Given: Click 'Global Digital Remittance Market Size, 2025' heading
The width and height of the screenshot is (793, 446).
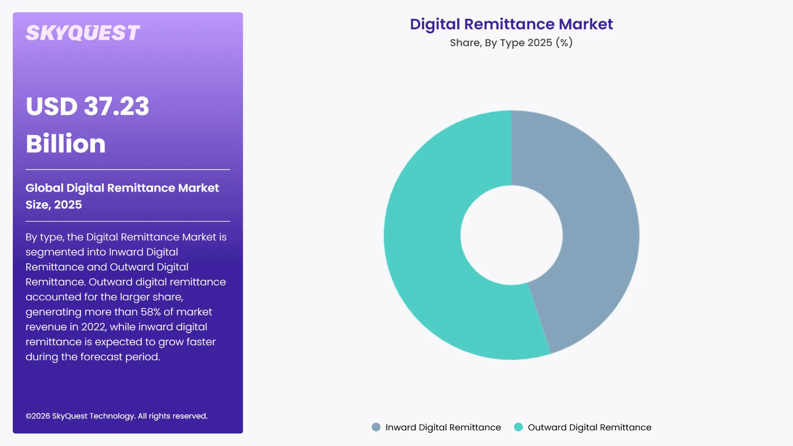Looking at the screenshot, I should [122, 196].
